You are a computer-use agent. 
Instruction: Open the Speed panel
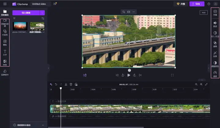[215, 74]
